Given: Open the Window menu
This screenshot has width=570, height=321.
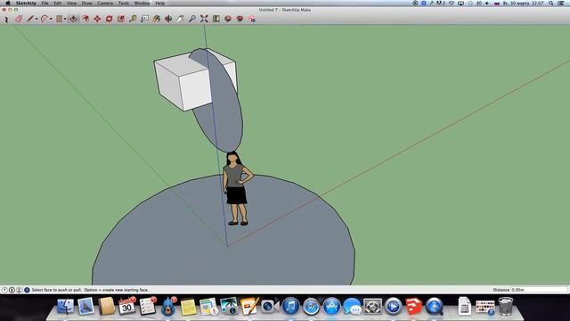Looking at the screenshot, I should pyautogui.click(x=142, y=4).
